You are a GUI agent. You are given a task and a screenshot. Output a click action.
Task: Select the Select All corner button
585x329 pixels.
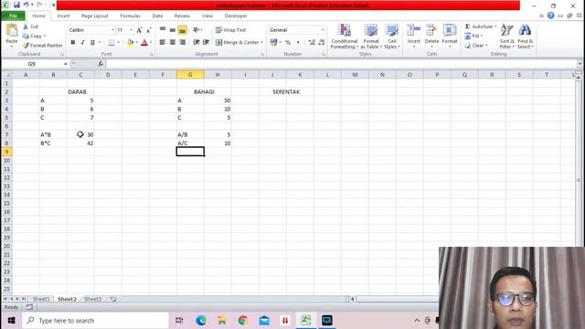coord(6,75)
